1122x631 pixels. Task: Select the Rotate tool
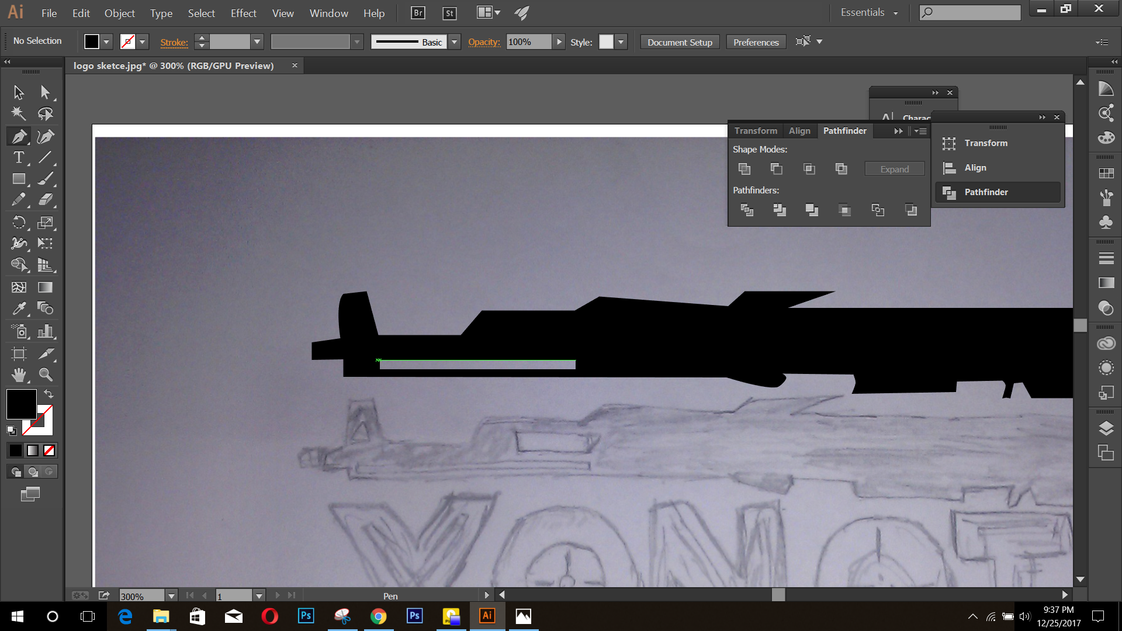click(x=19, y=222)
